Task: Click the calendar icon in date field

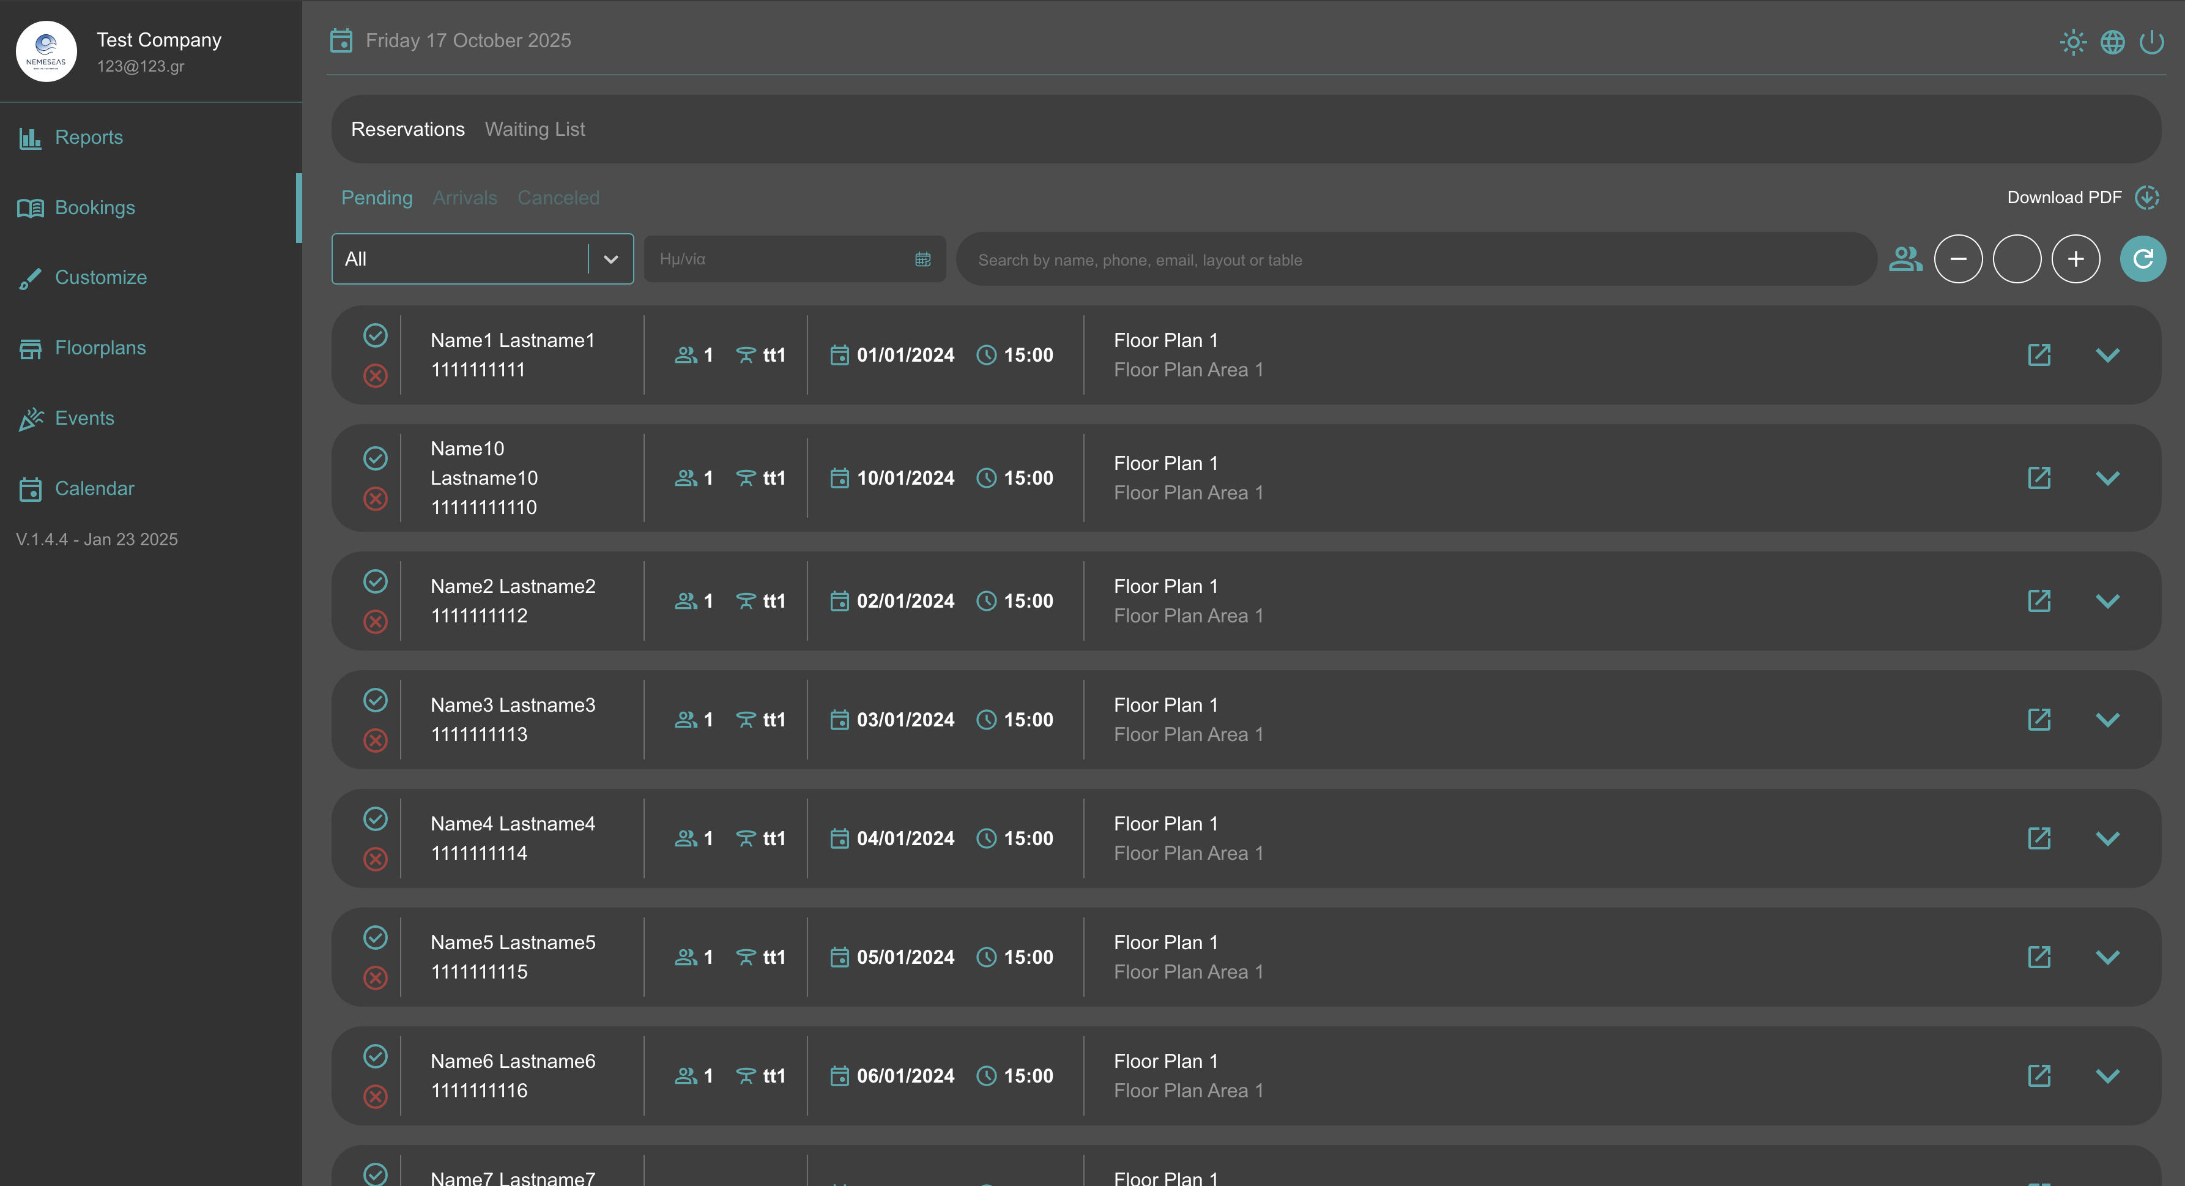Action: click(x=923, y=259)
